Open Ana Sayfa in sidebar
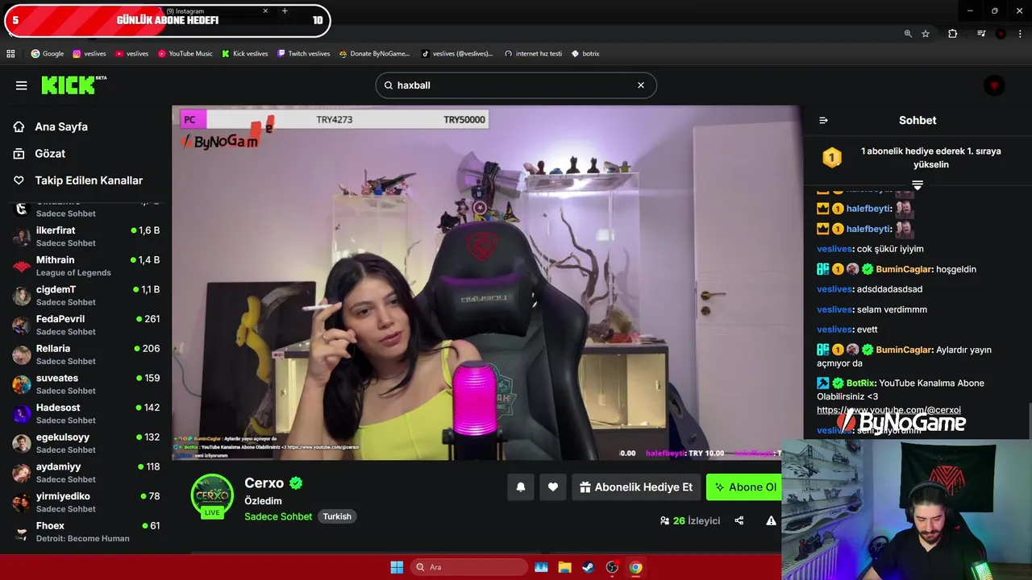Viewport: 1032px width, 580px height. 60,126
